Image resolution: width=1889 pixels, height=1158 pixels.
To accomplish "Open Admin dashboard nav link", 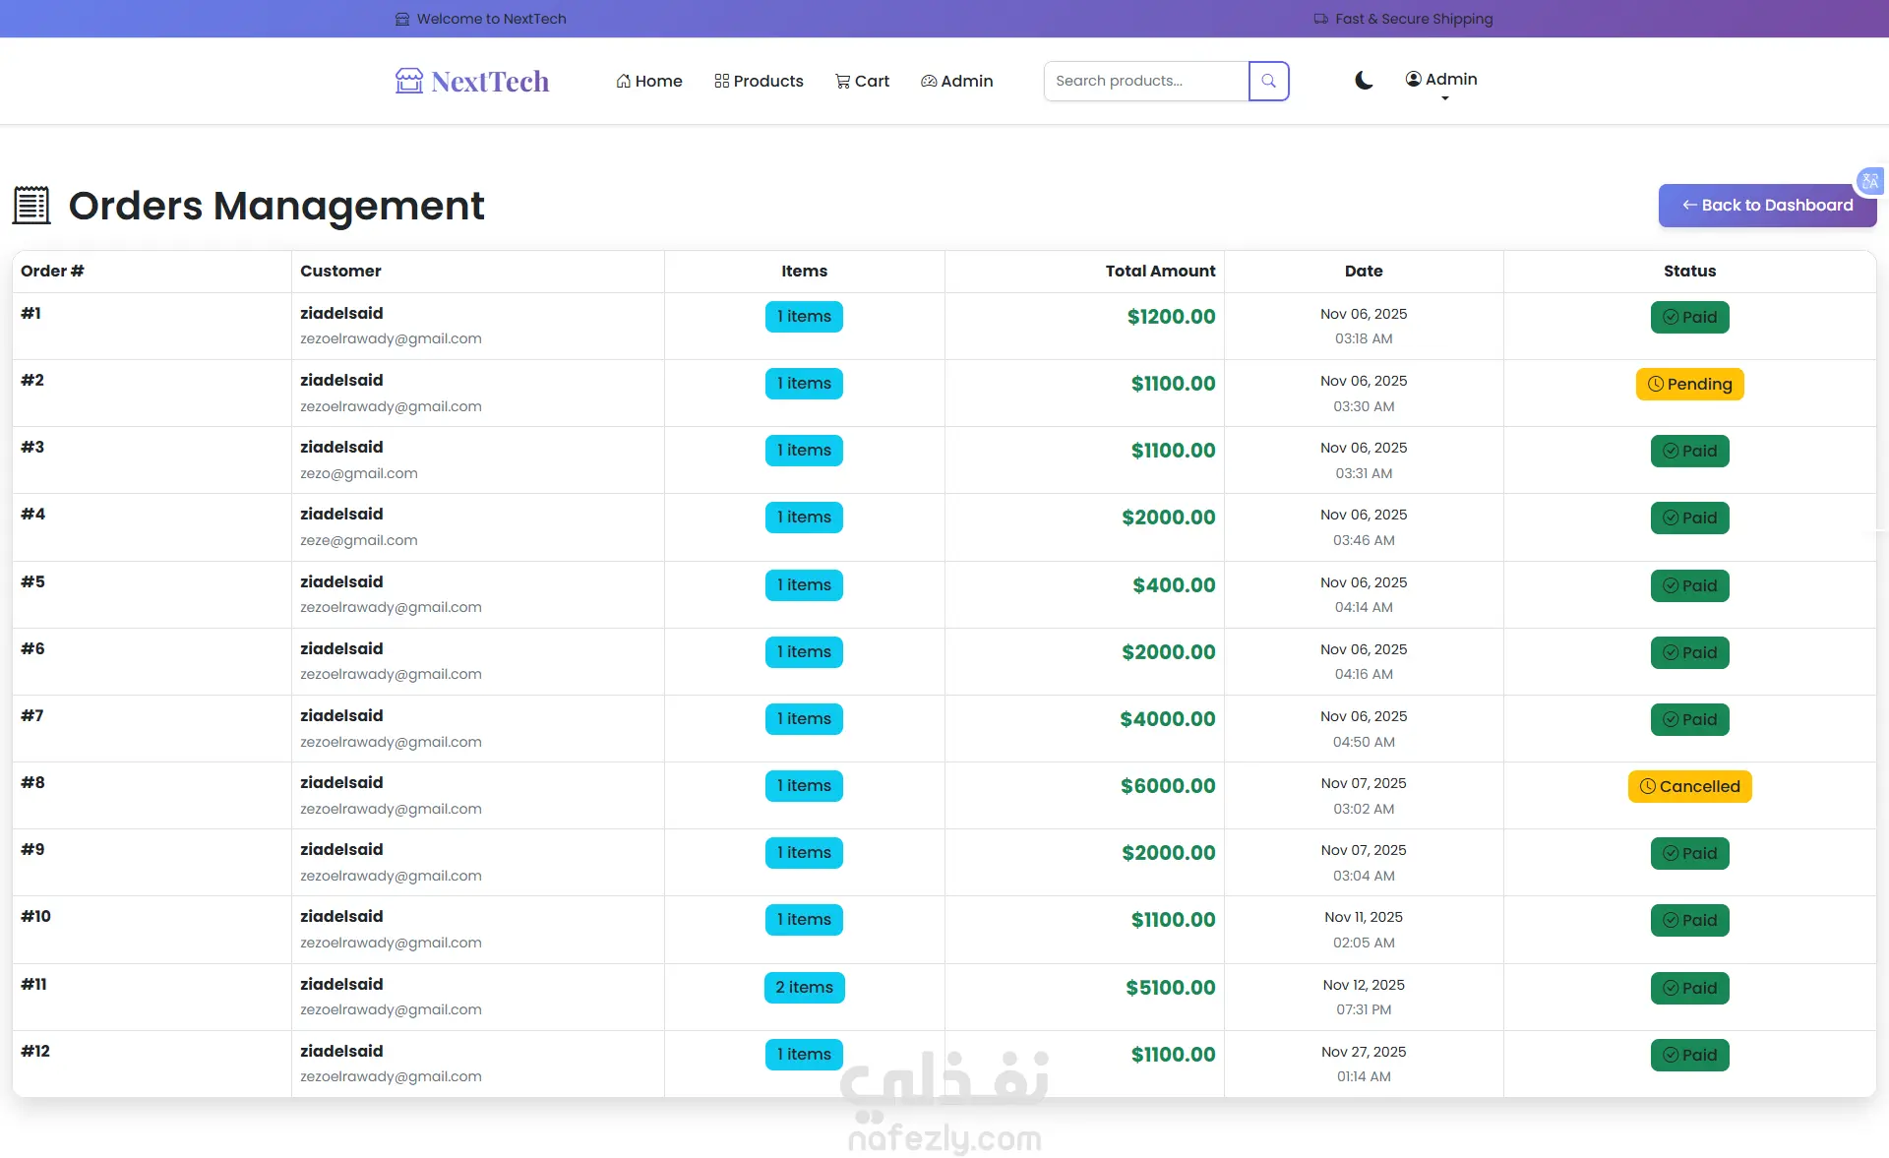I will pyautogui.click(x=956, y=81).
